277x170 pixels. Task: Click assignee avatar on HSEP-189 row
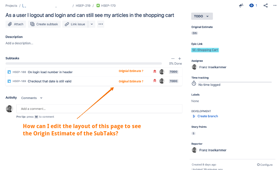click(162, 81)
